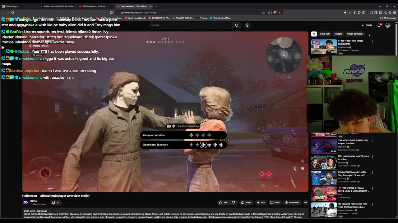This screenshot has width=398, height=223.
Task: Open options for 'I Tried Food from Empty Restaurants'
Action: tap(372, 41)
